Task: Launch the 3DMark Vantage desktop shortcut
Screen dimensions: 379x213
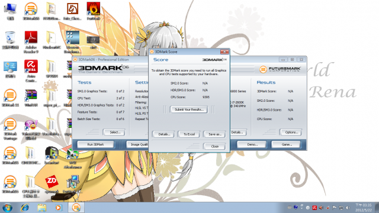Action: pos(10,129)
